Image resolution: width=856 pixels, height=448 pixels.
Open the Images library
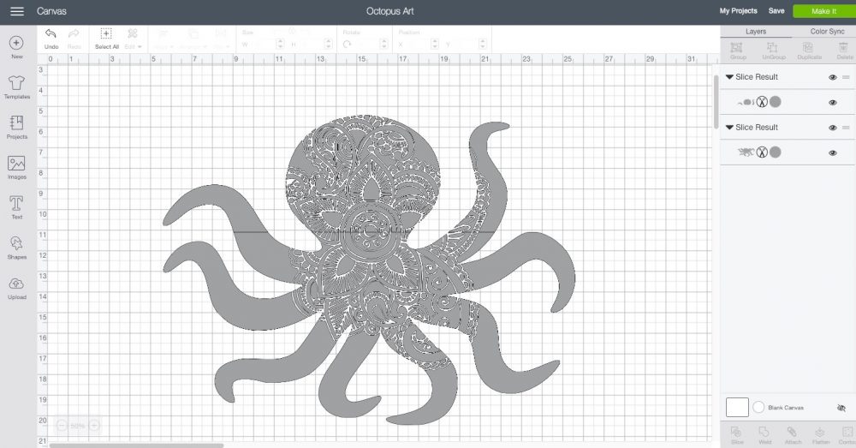tap(16, 163)
